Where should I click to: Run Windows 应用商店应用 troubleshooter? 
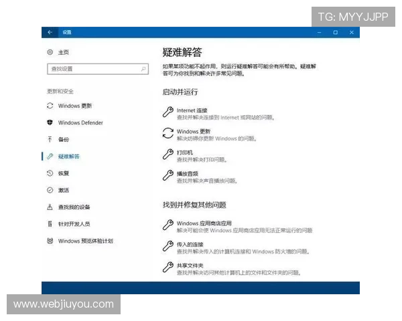pyautogui.click(x=204, y=223)
